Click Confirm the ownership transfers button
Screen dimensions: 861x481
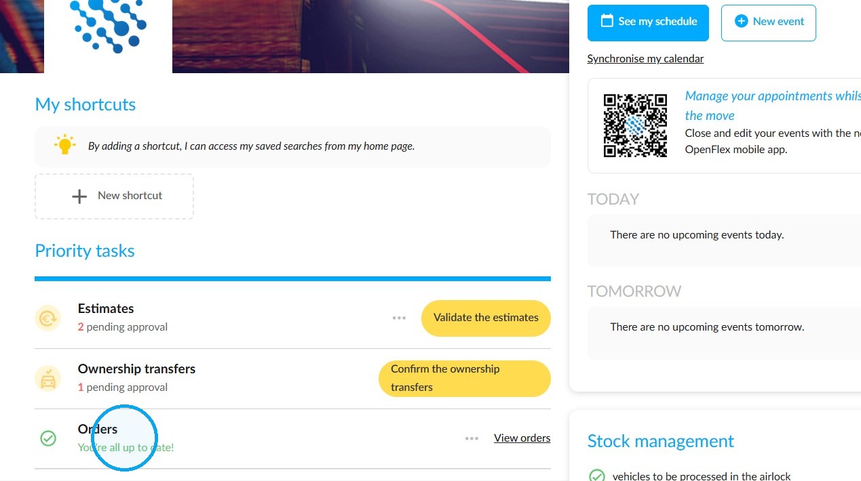click(465, 378)
